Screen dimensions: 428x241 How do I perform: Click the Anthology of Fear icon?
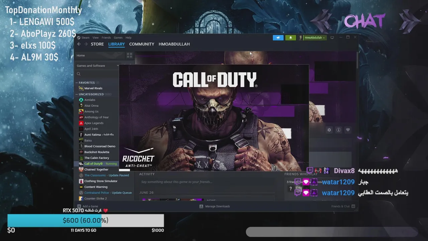pyautogui.click(x=81, y=117)
